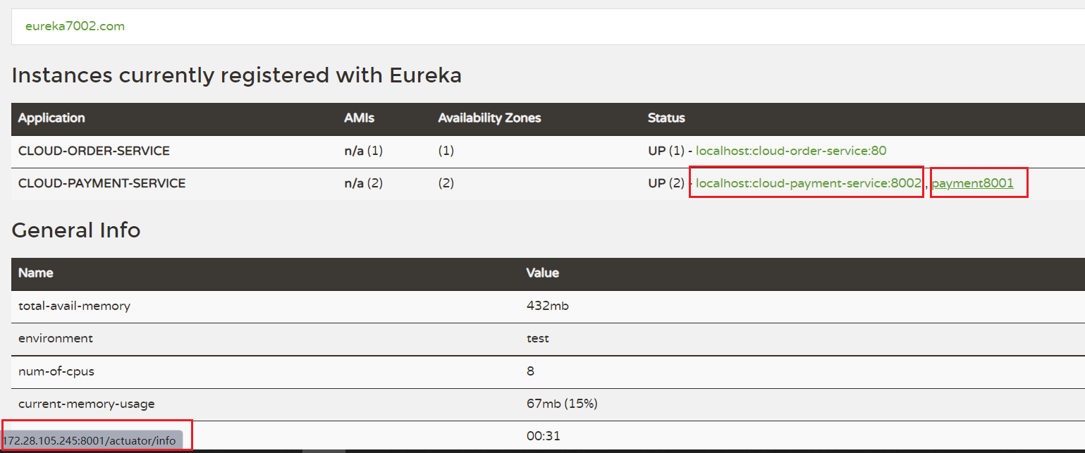Select the current-memory-usage row label
The height and width of the screenshot is (453, 1085).
[x=86, y=404]
